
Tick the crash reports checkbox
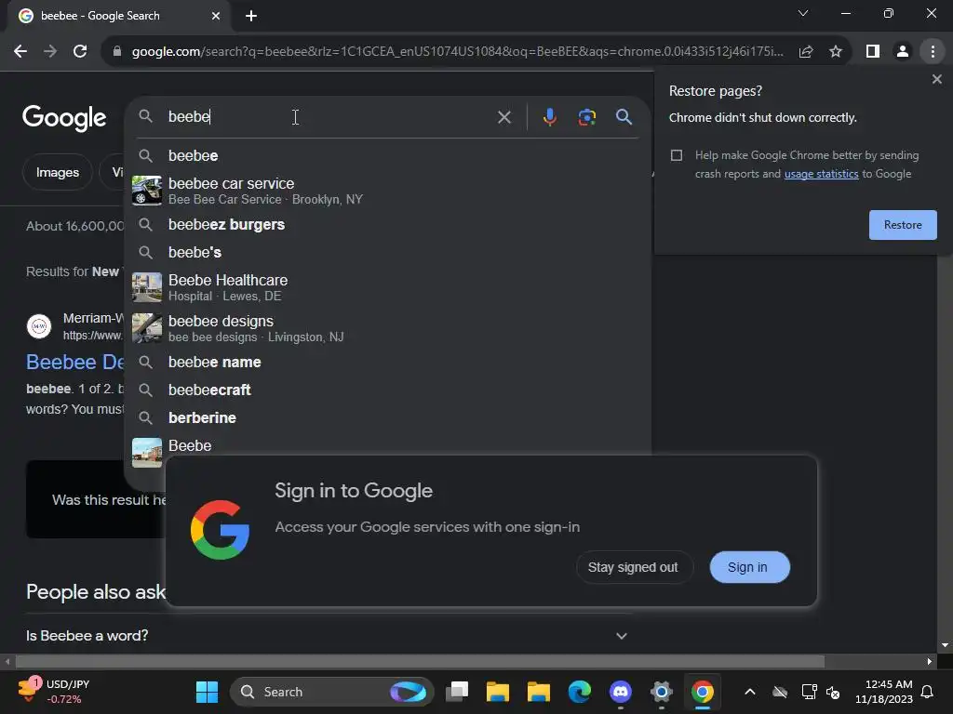tap(677, 155)
